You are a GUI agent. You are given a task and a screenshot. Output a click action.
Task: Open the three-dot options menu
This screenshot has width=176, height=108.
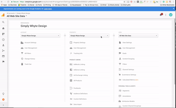pos(166,15)
